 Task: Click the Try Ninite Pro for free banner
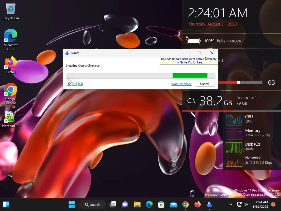click(x=189, y=61)
